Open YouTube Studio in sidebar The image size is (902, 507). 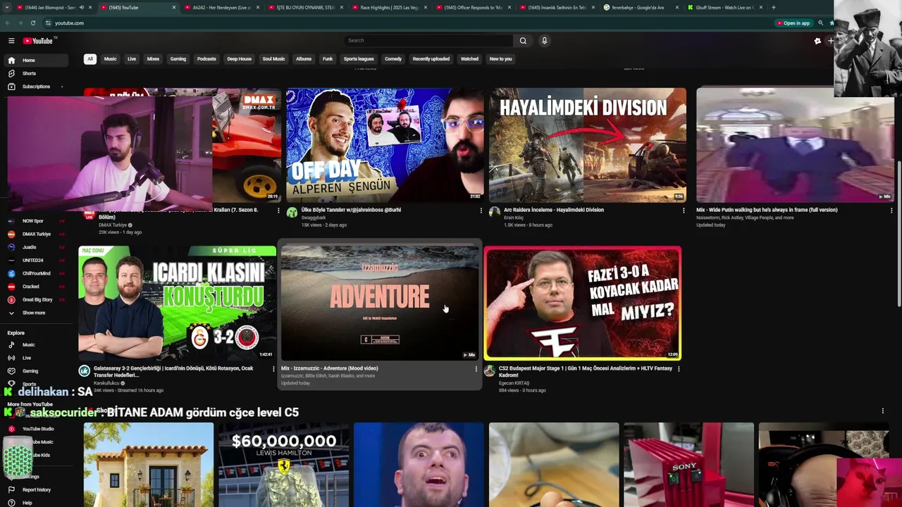[x=37, y=429]
